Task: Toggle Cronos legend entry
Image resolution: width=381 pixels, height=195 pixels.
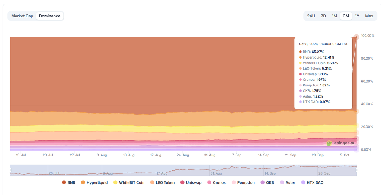Action: coord(217,182)
